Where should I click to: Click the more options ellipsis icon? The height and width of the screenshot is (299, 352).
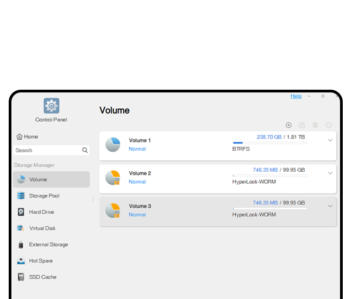329,125
